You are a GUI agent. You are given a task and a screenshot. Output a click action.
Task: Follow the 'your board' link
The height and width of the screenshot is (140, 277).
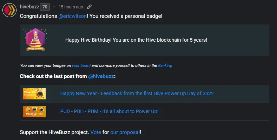[x=81, y=65]
